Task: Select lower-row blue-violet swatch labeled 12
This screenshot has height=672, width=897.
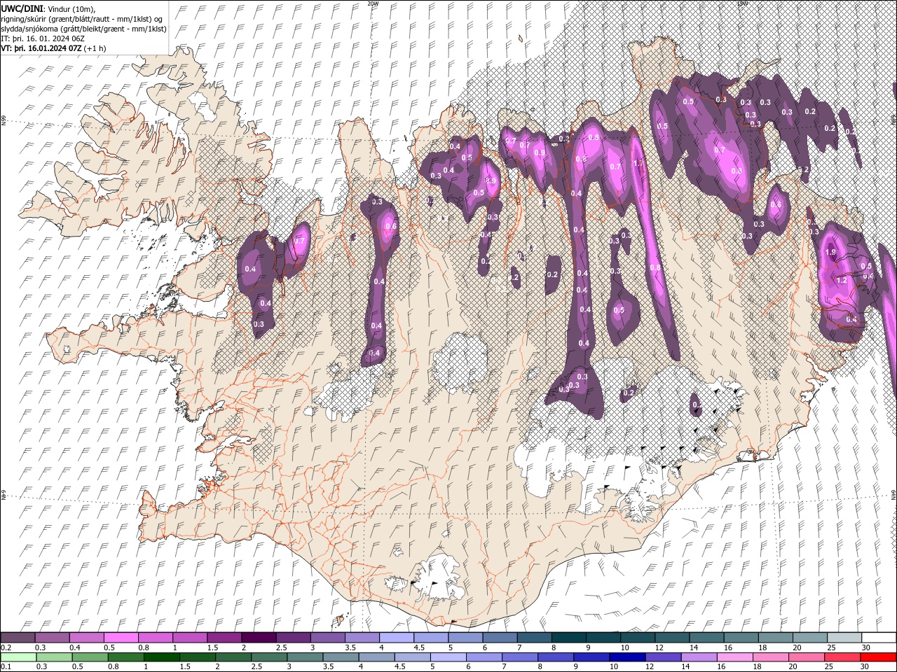Action: pyautogui.click(x=663, y=657)
